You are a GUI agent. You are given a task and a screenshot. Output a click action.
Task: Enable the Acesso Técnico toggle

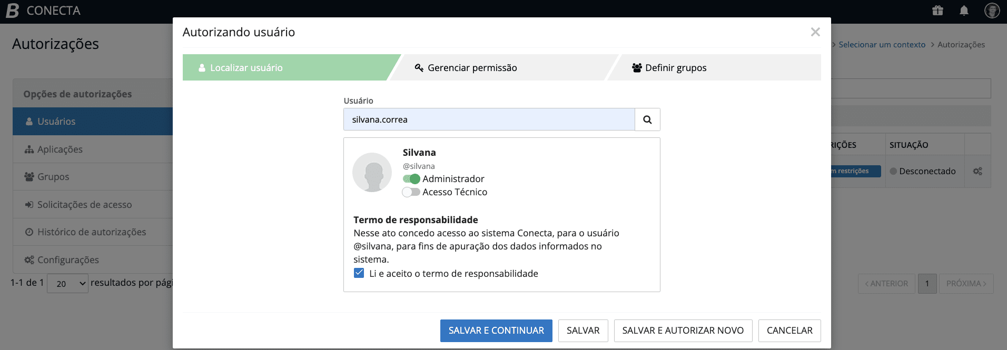411,192
